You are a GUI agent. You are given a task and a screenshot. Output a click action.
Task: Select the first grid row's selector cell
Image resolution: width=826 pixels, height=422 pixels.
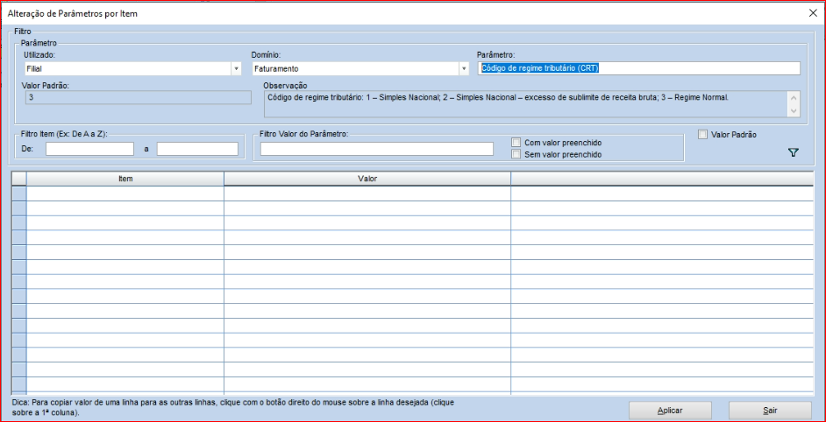(x=19, y=193)
